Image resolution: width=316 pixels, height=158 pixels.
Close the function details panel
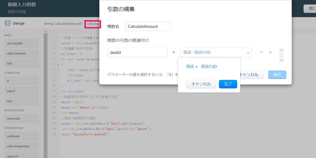310,9
